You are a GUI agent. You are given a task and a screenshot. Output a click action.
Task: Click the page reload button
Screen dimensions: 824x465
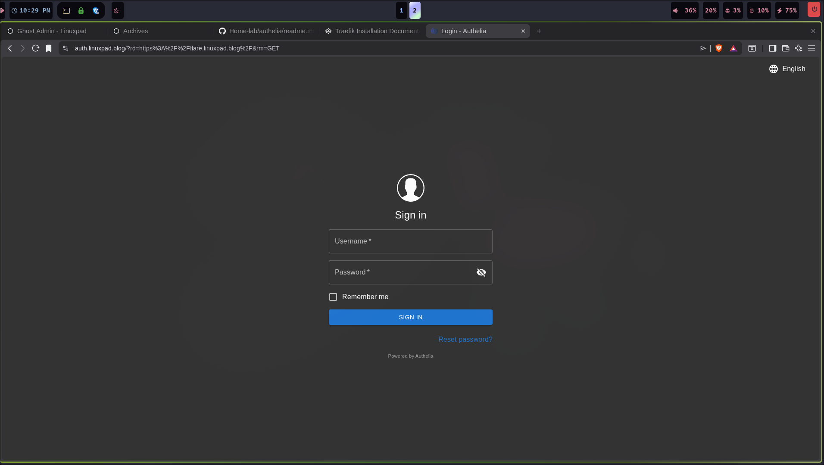point(36,48)
